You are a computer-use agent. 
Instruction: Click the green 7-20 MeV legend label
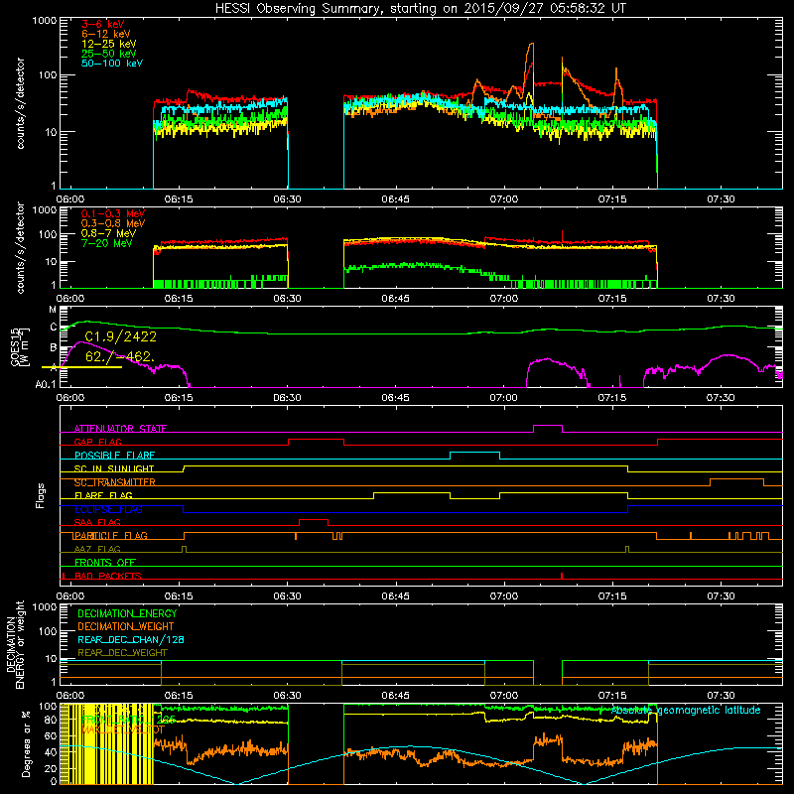click(107, 243)
